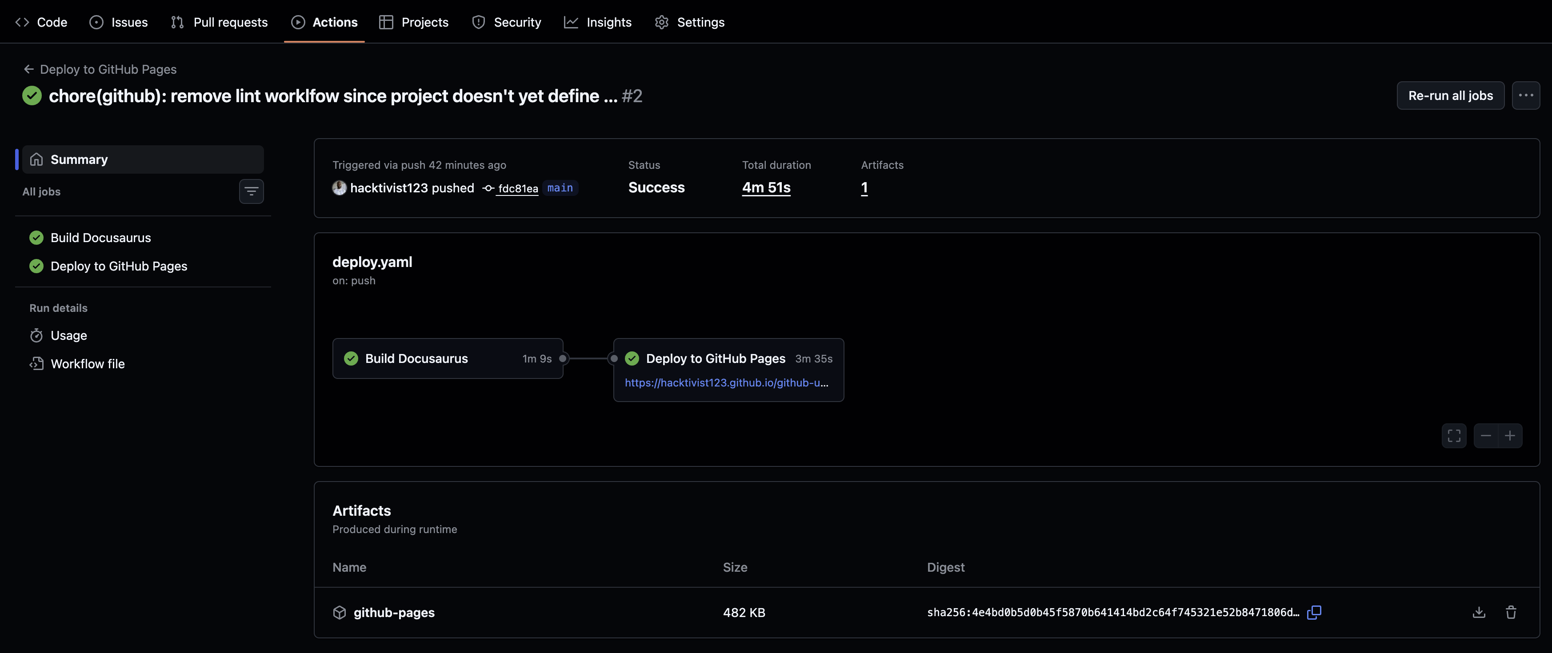Open the hacktivist123.github.io deployment URL
The height and width of the screenshot is (653, 1552).
click(x=726, y=382)
